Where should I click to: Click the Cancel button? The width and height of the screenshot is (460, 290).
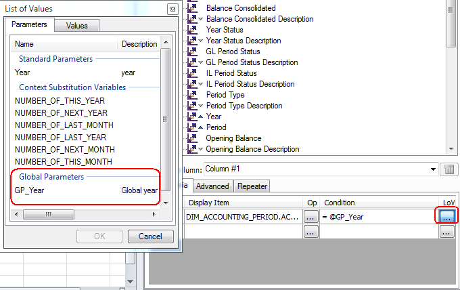[150, 236]
